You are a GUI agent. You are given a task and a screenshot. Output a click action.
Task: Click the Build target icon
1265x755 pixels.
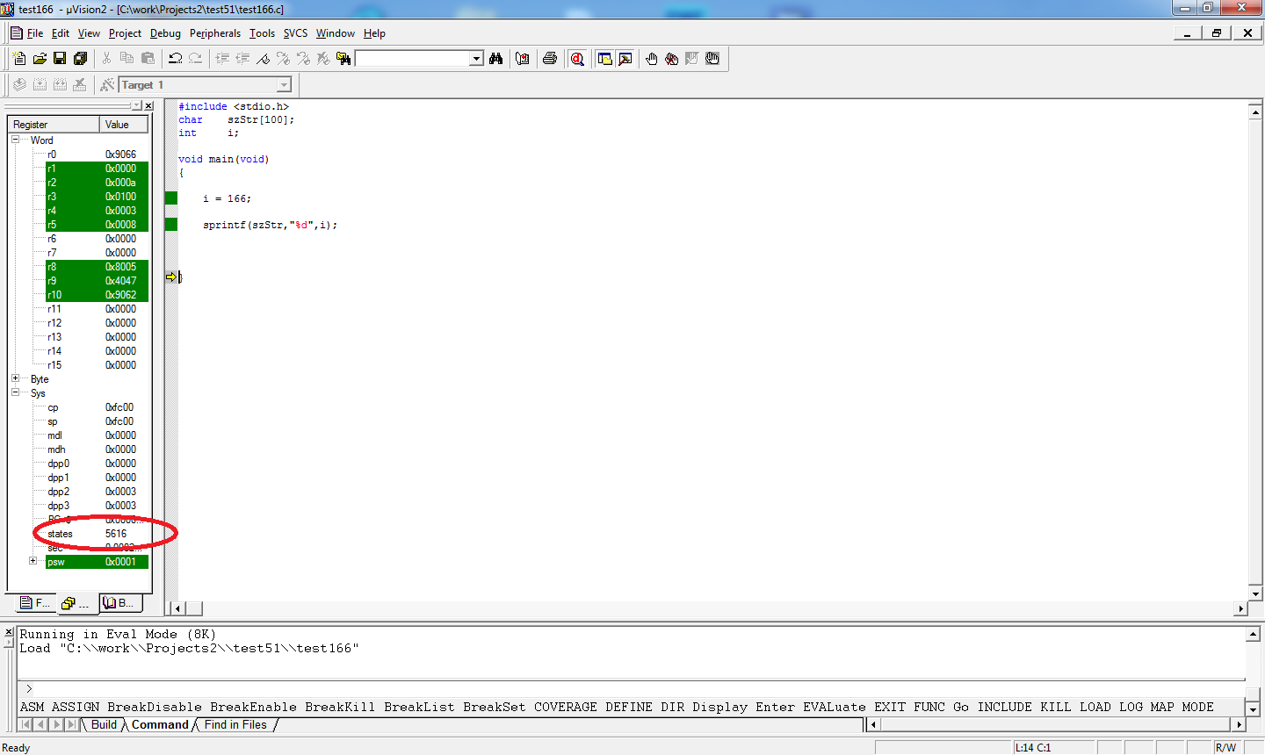(40, 85)
